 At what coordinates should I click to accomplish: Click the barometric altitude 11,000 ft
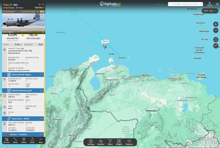point(12,81)
